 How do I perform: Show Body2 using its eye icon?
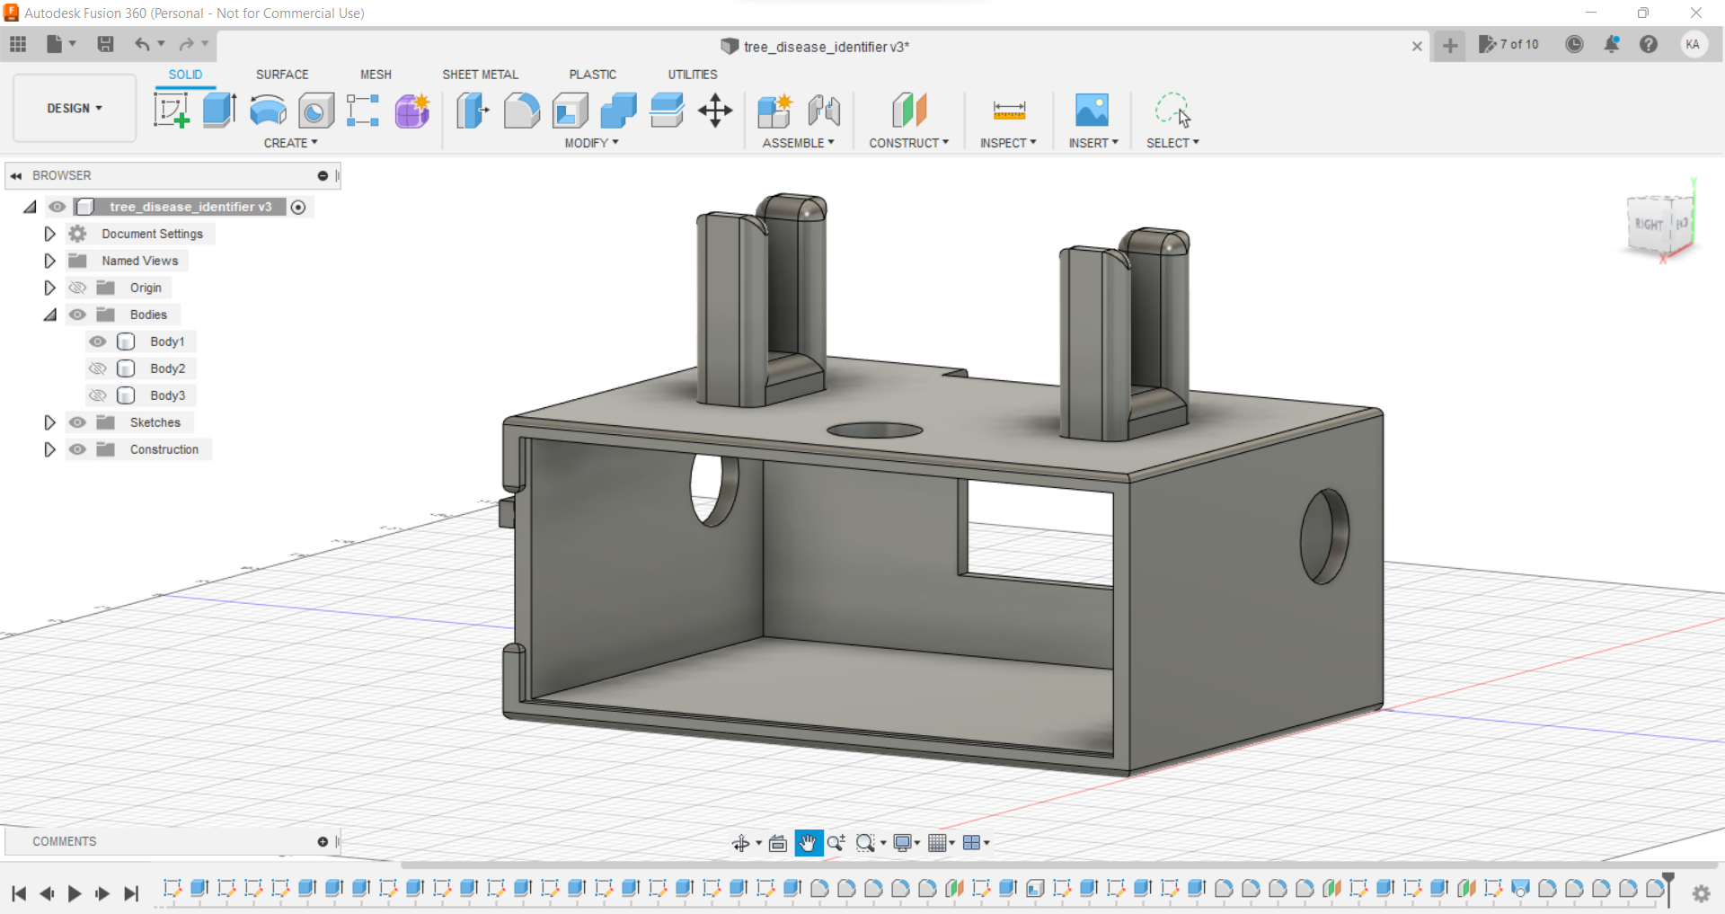click(x=98, y=368)
